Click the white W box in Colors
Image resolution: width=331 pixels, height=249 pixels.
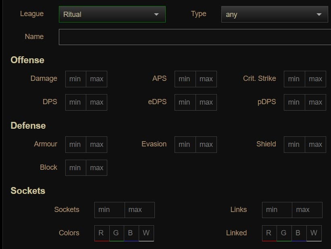pos(146,233)
